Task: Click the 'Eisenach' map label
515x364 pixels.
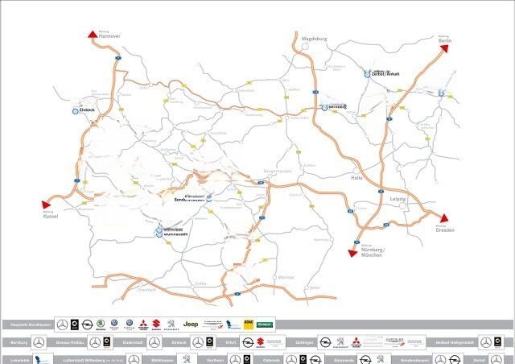Action: point(146,290)
